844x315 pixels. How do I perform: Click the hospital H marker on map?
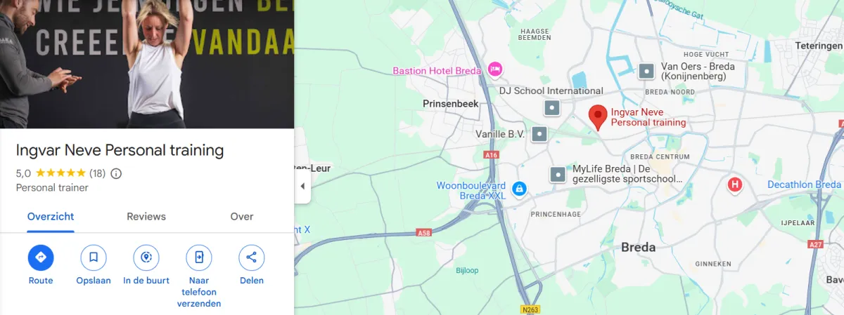tap(734, 185)
